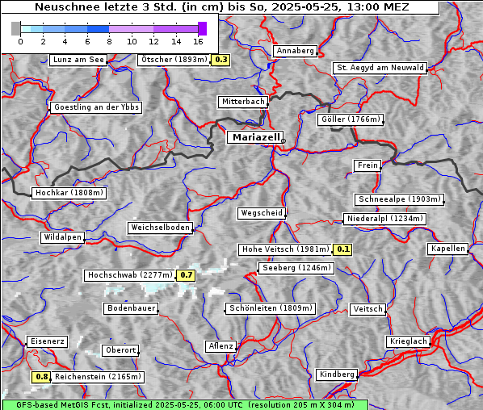Click the bright purple 16 cm legend swatch

point(203,28)
